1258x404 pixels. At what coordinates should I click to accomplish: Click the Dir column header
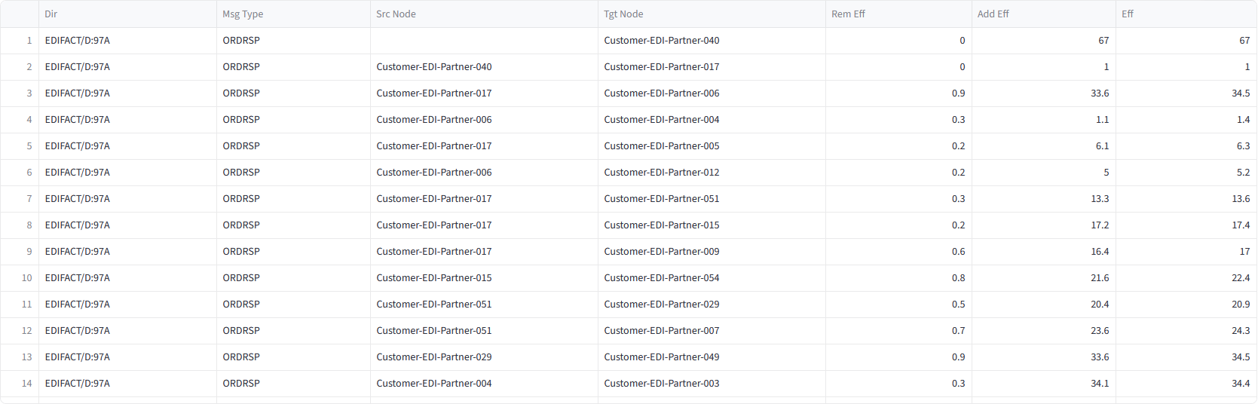point(51,14)
